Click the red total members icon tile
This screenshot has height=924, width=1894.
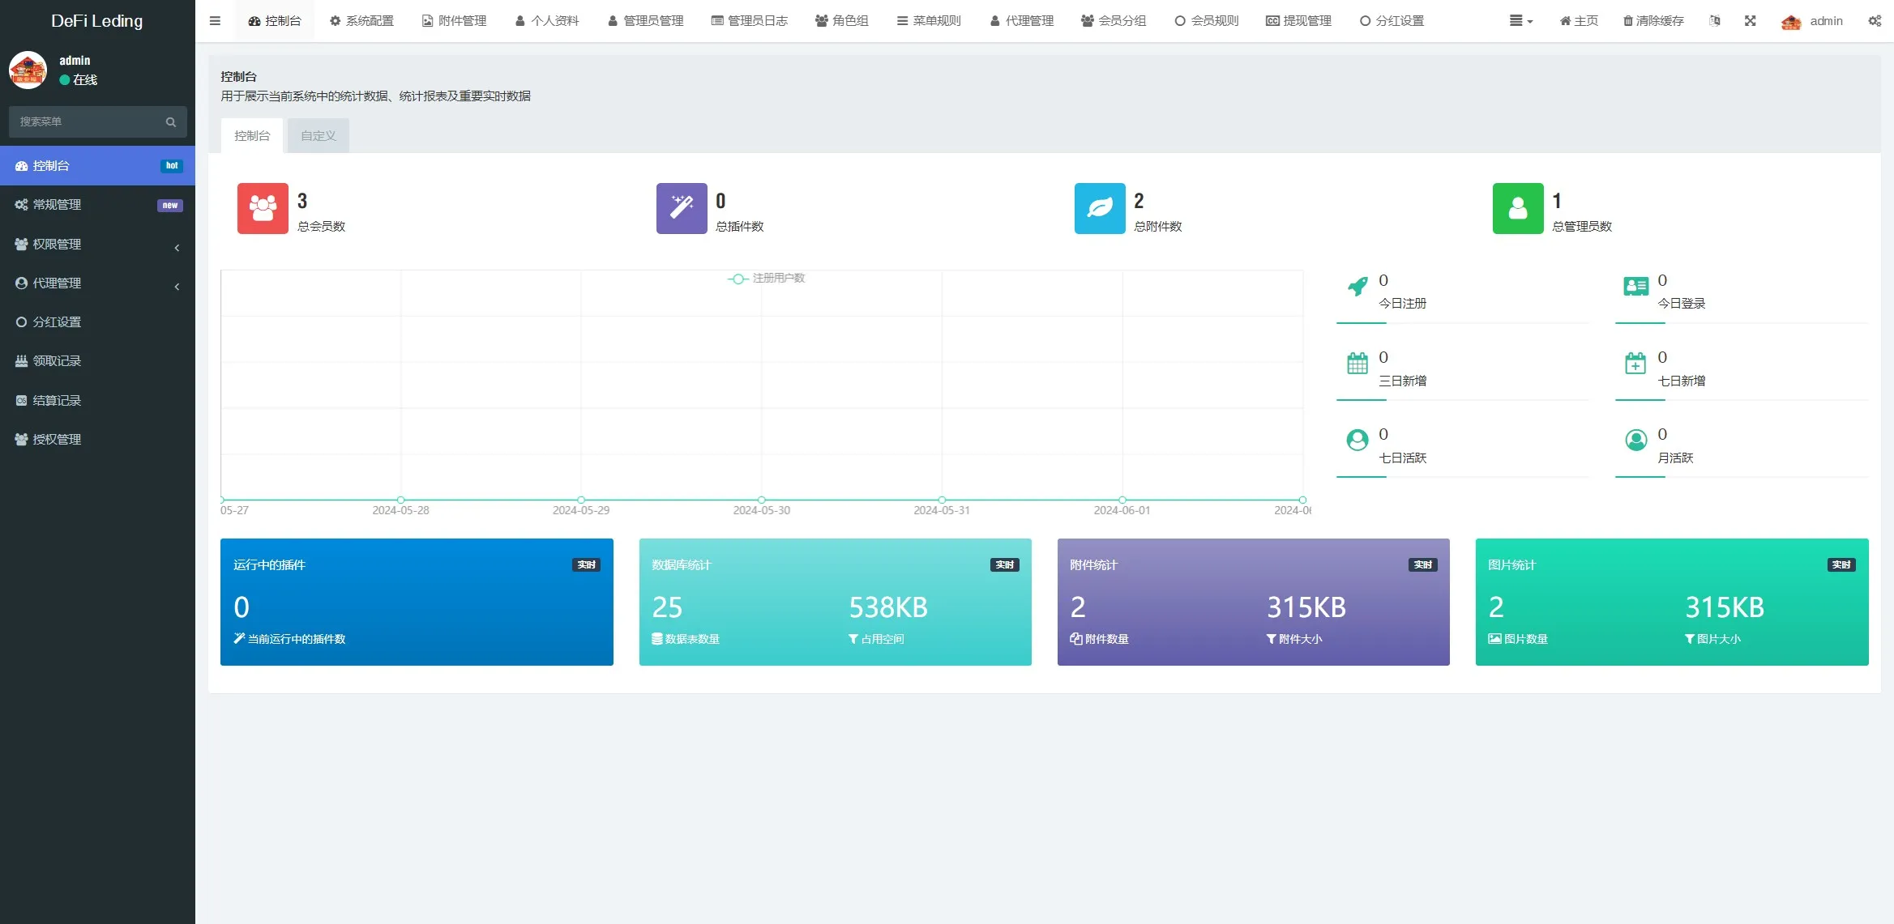pos(263,208)
